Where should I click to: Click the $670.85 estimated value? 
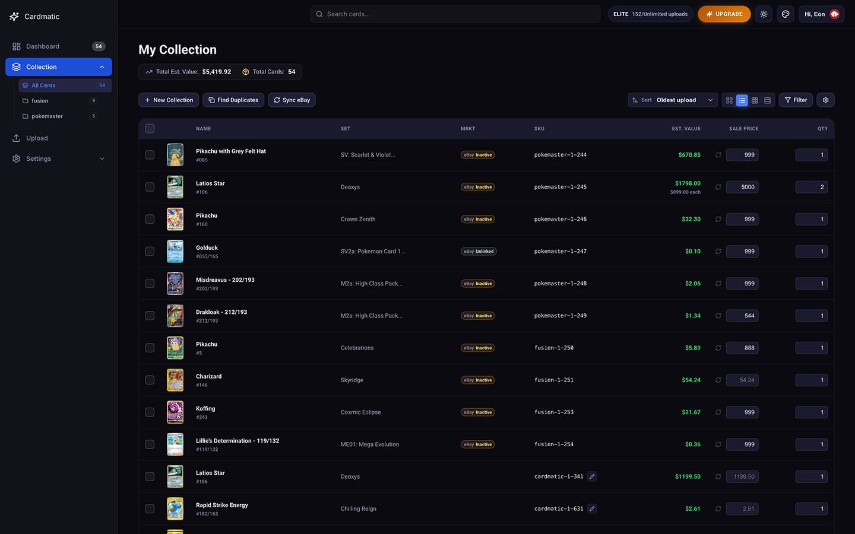point(689,155)
